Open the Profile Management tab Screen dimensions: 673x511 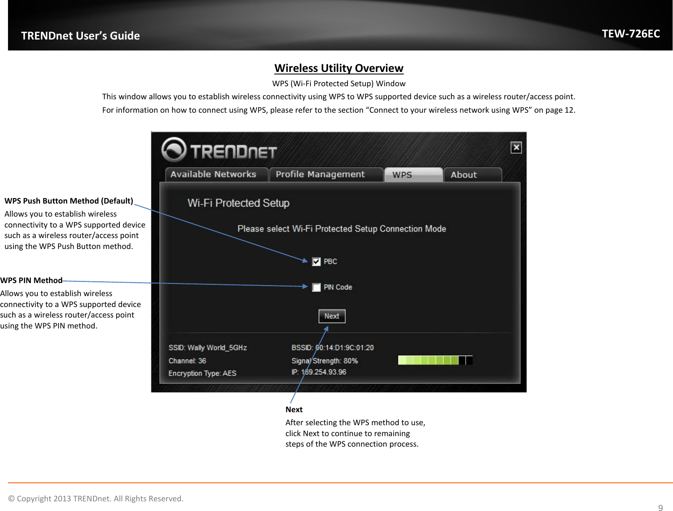pyautogui.click(x=326, y=175)
